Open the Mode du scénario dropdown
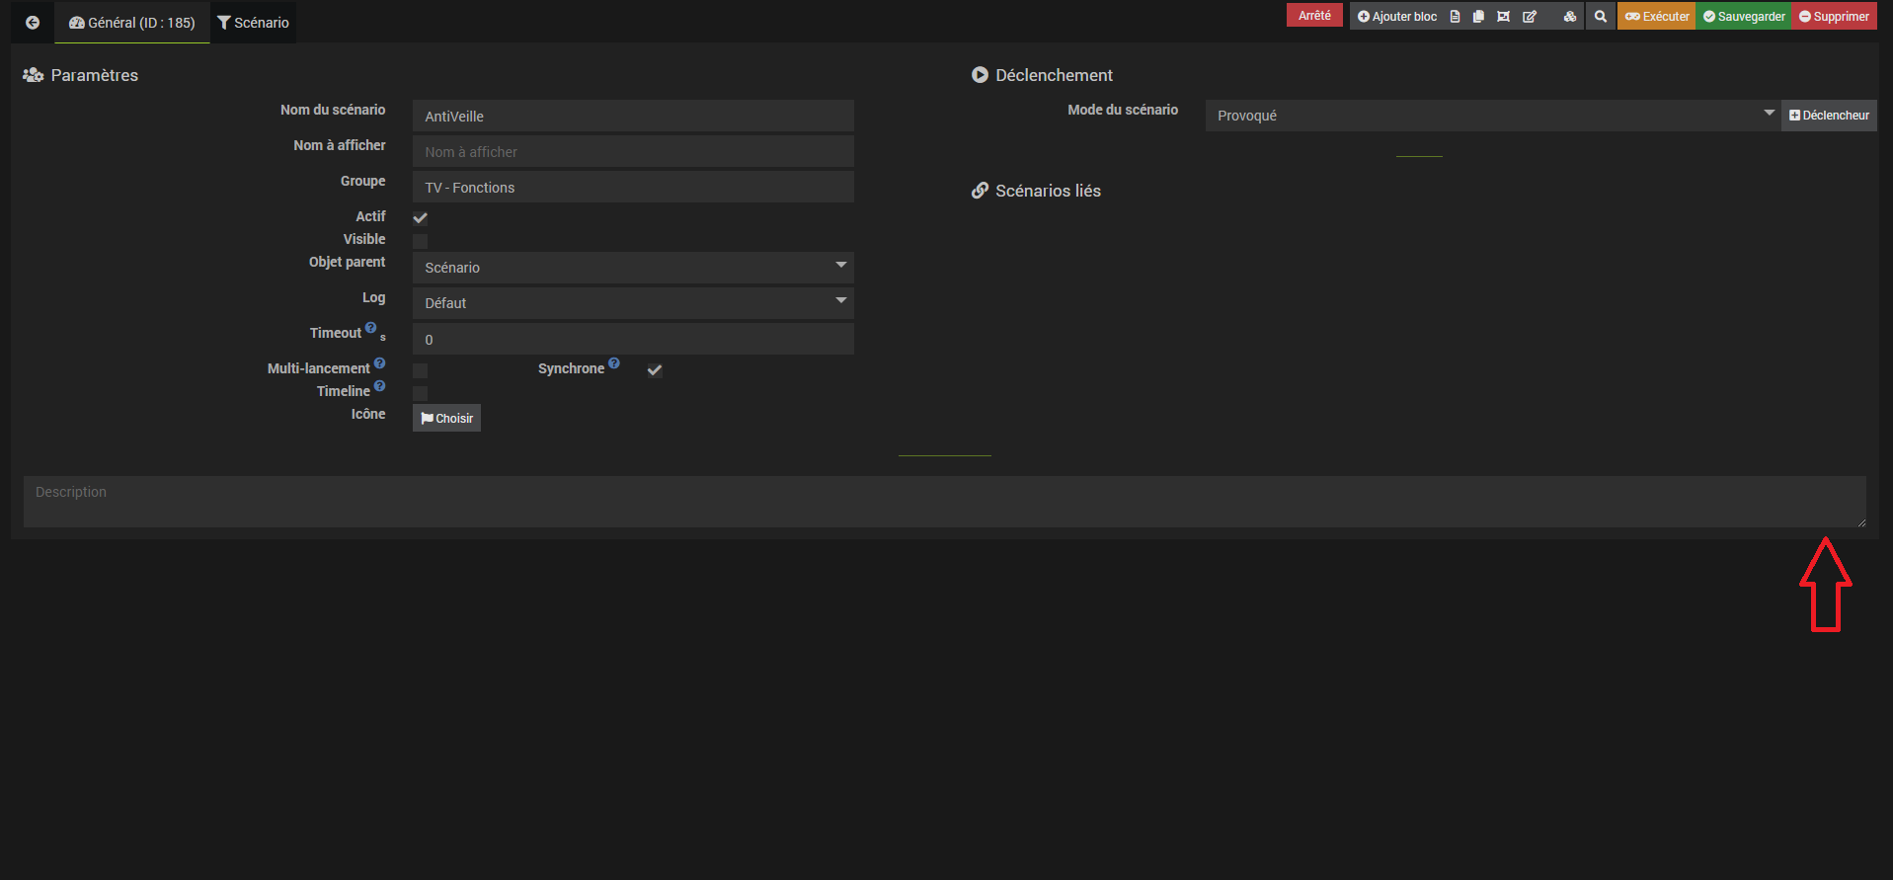1893x880 pixels. click(1492, 116)
